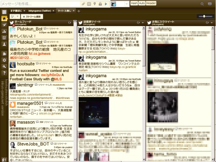
Task: Open the profile picker dropdown arrow
Action: tap(127, 4)
